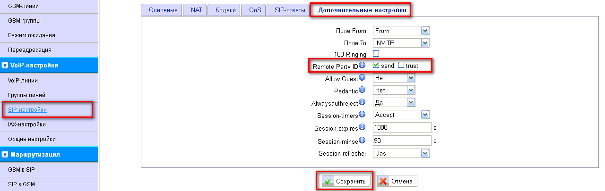Viewport: 605px width, 191px height.
Task: Click info icon beside Pedantic
Action: click(362, 90)
